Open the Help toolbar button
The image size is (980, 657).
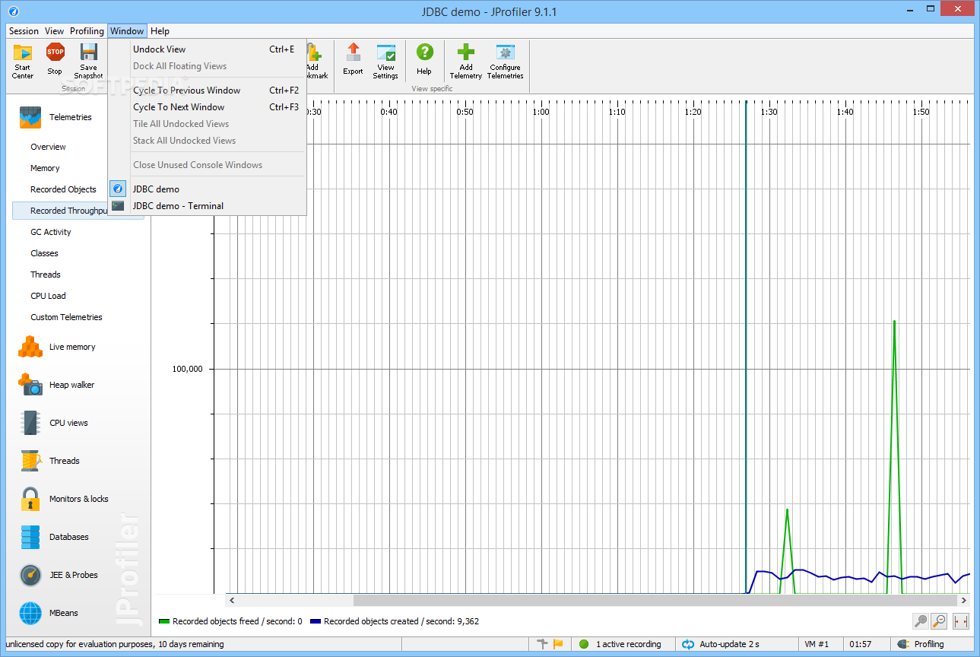pos(424,61)
